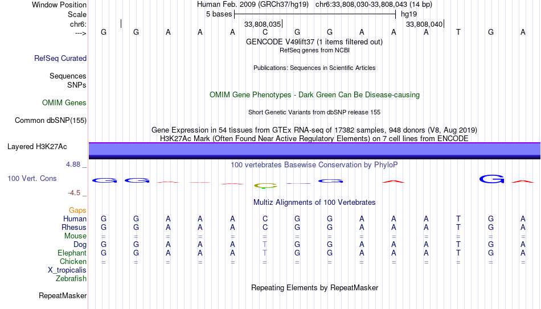Open the 100 Vert. Cons track label
The width and height of the screenshot is (541, 309).
coord(32,178)
